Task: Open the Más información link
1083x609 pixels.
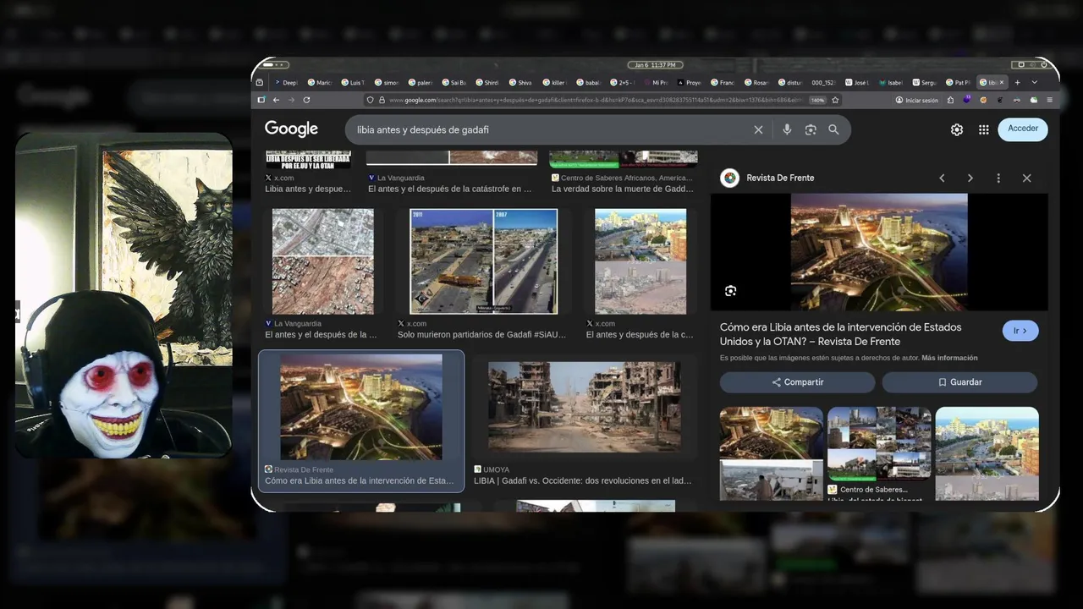Action: tap(949, 358)
